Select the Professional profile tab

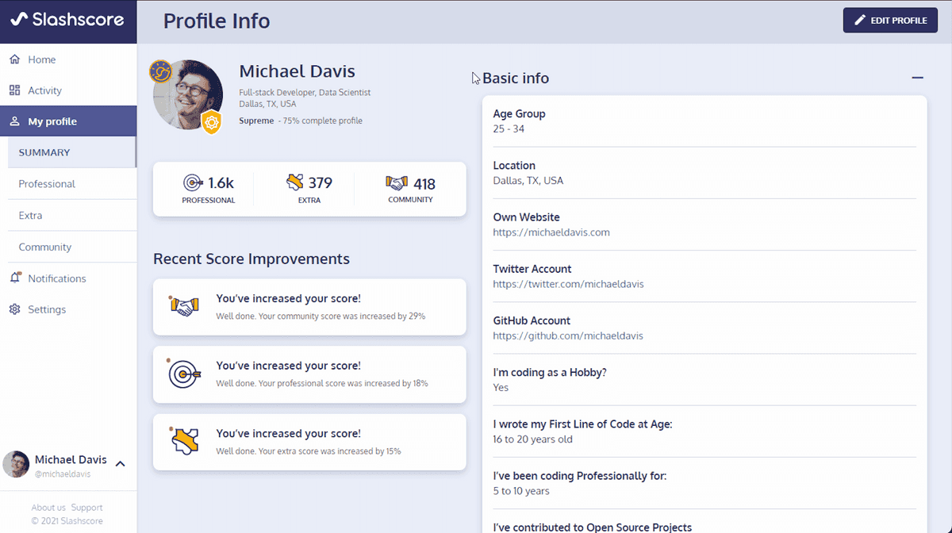click(47, 184)
